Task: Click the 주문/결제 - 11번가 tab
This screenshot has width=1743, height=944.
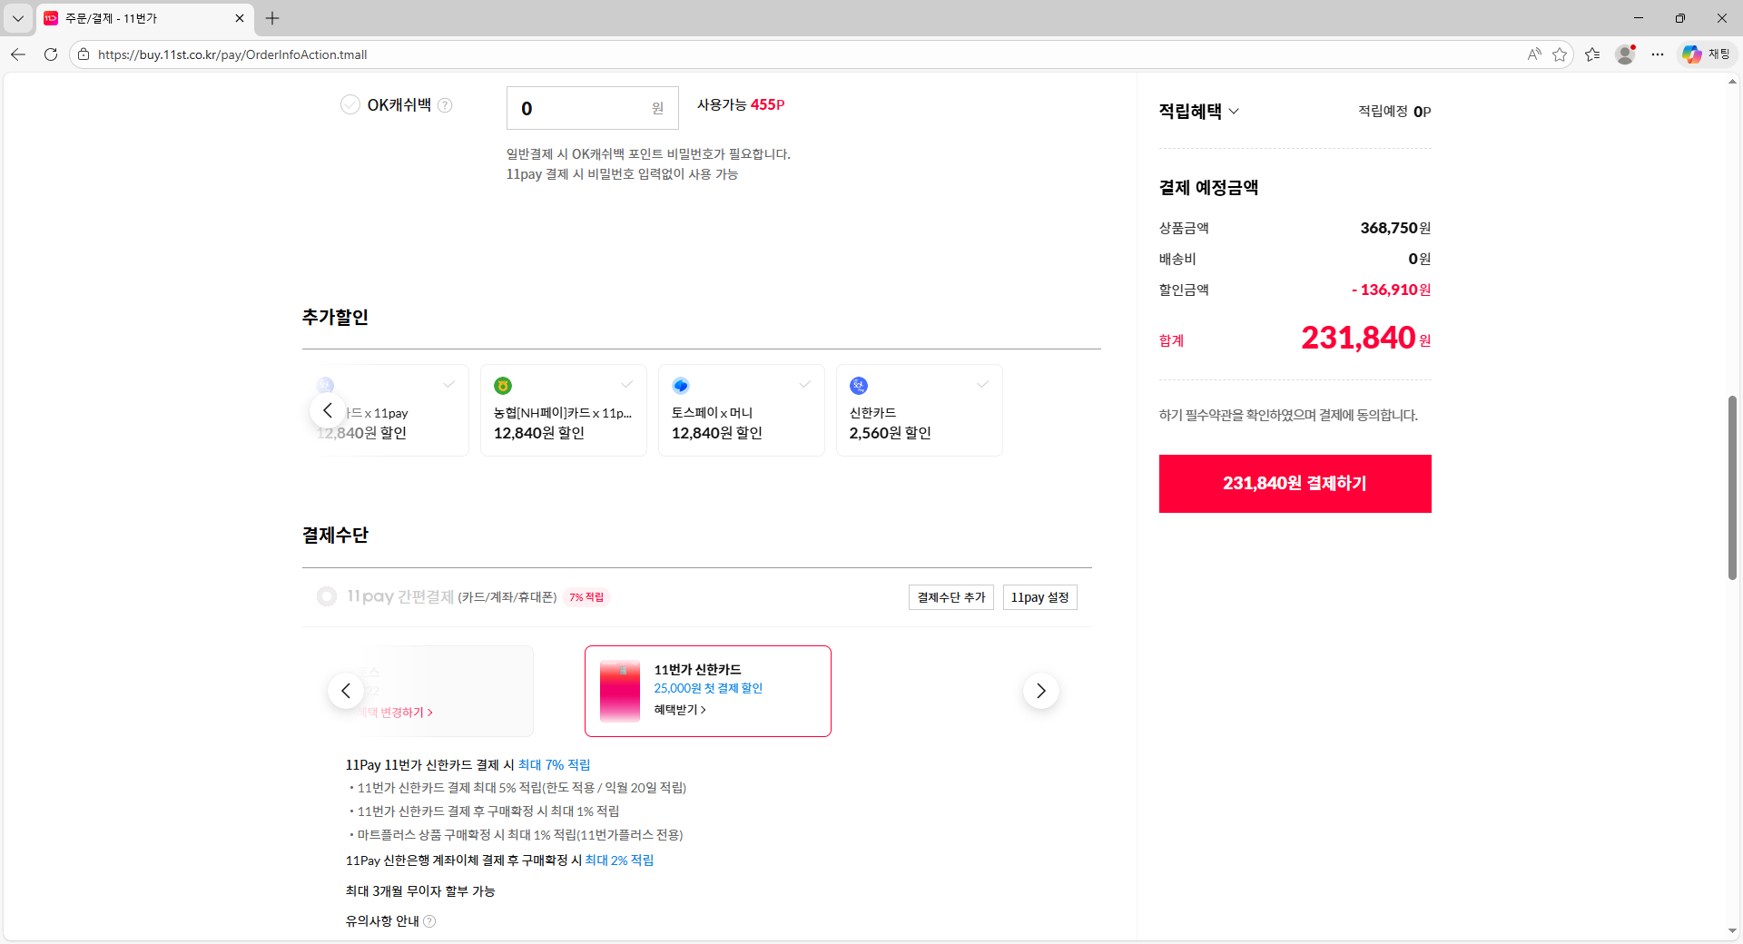Action: point(136,18)
